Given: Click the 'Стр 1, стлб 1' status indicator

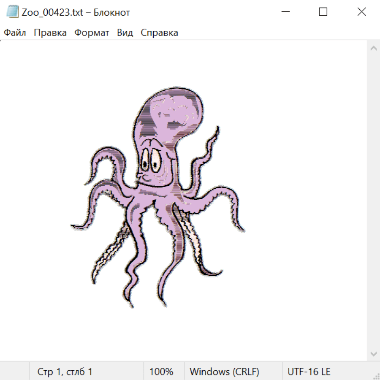Looking at the screenshot, I should click(x=65, y=372).
